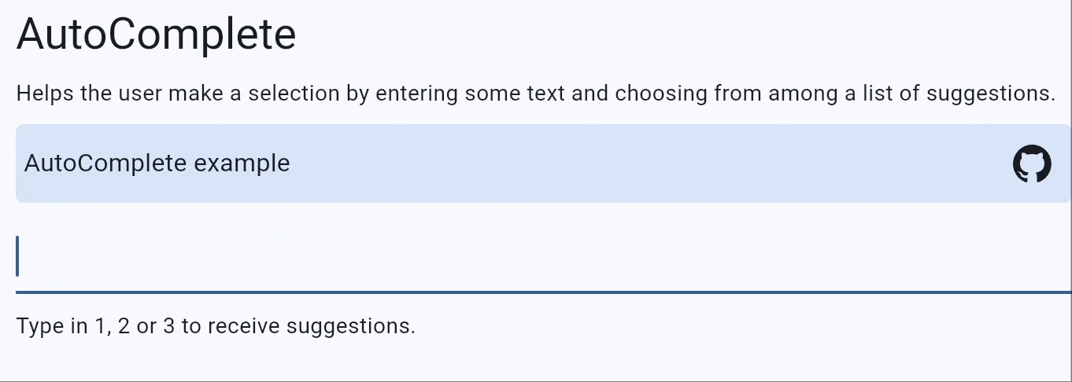Click the blinking text cursor in the field
This screenshot has width=1072, height=382.
coord(17,256)
